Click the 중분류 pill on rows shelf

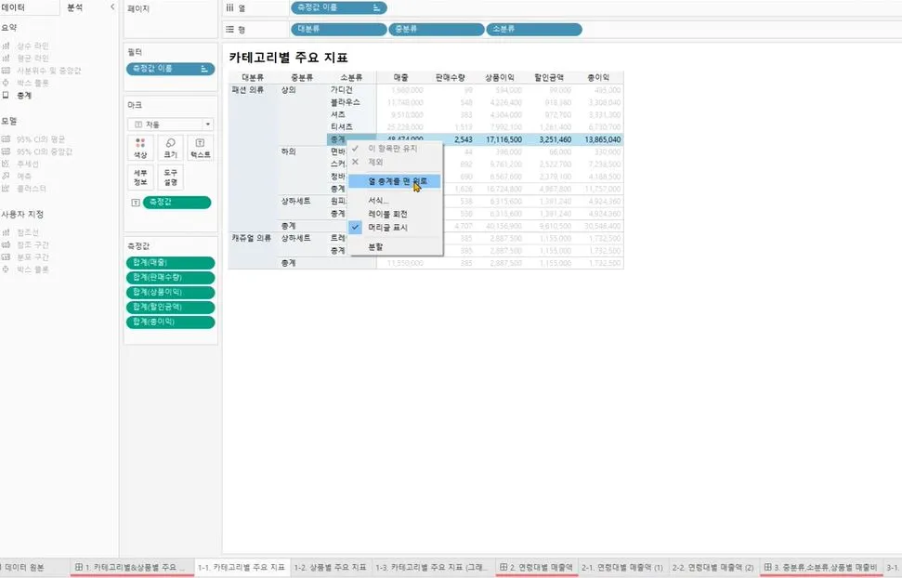[436, 29]
